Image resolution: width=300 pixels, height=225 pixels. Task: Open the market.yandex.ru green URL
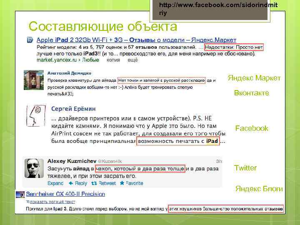[57, 60]
